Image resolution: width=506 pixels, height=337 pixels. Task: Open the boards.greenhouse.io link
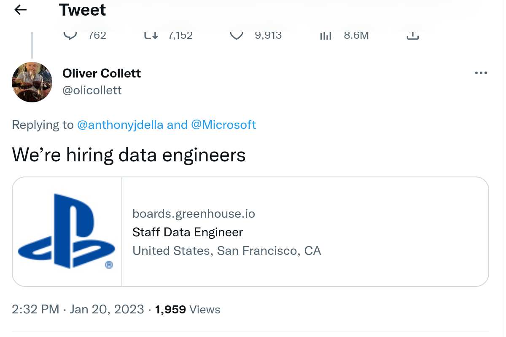point(194,214)
